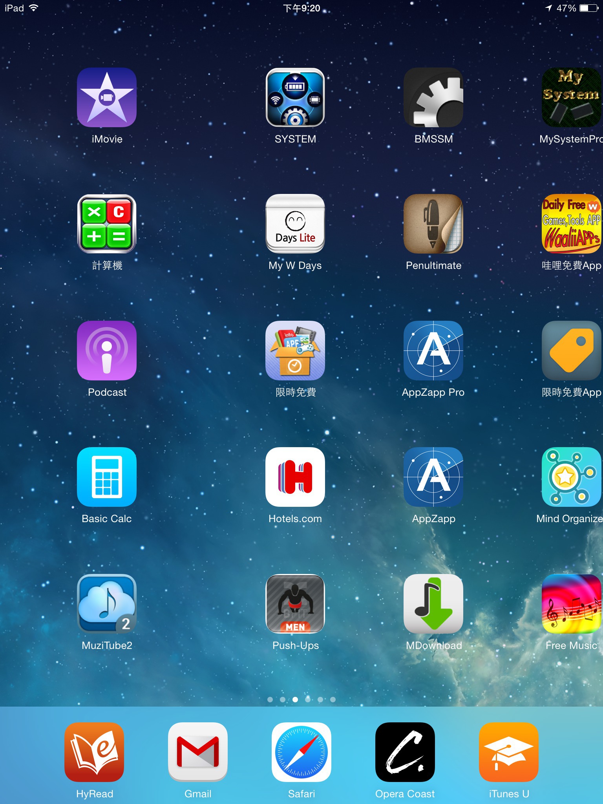Launch the 限時免費 box app
603x804 pixels.
click(295, 351)
